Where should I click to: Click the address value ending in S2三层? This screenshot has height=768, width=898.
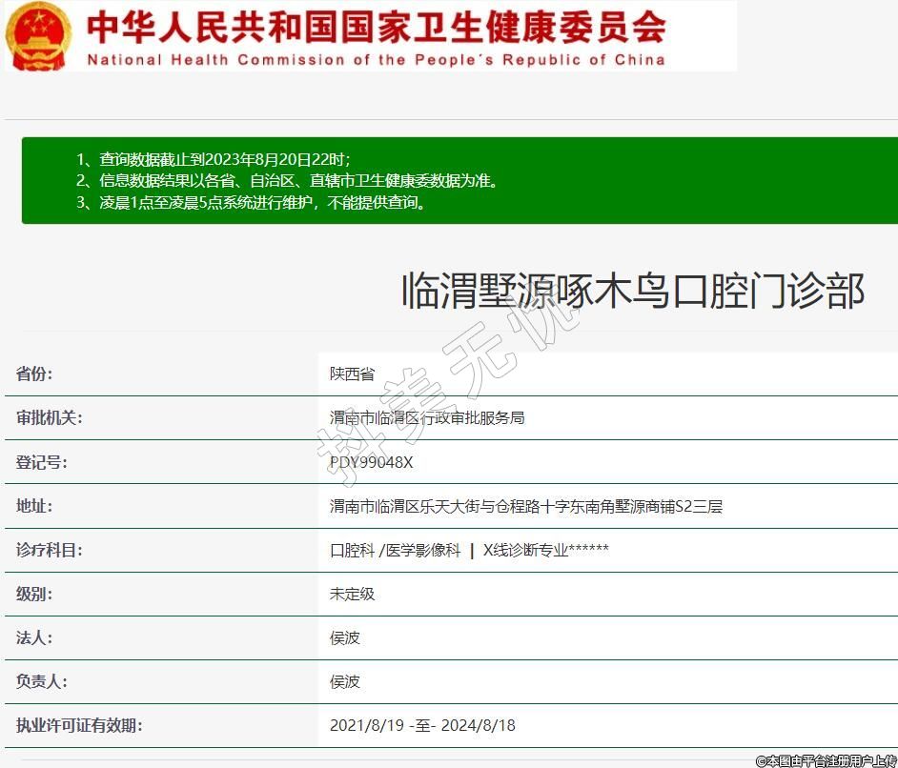pyautogui.click(x=526, y=506)
